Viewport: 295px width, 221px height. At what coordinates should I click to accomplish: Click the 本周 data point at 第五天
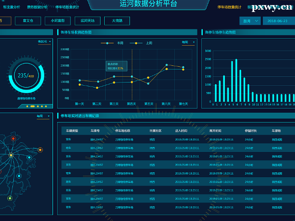[148, 83]
